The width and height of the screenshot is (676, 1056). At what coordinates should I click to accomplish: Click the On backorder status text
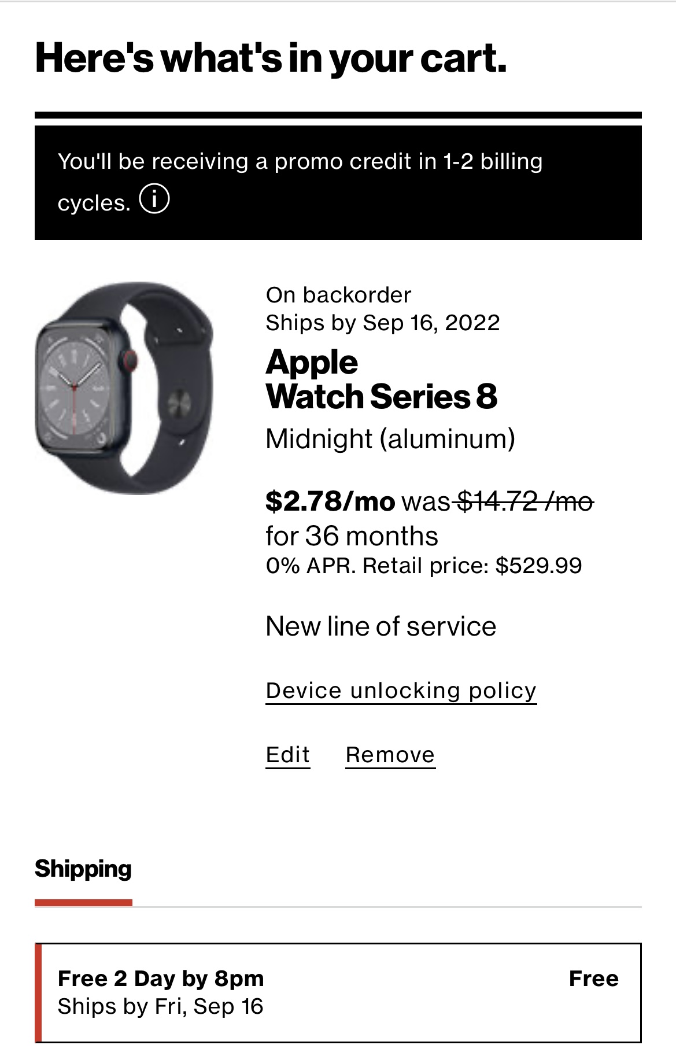(338, 295)
